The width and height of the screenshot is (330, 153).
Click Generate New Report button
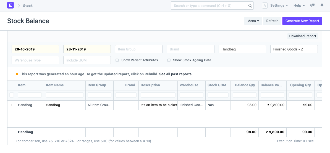[302, 21]
